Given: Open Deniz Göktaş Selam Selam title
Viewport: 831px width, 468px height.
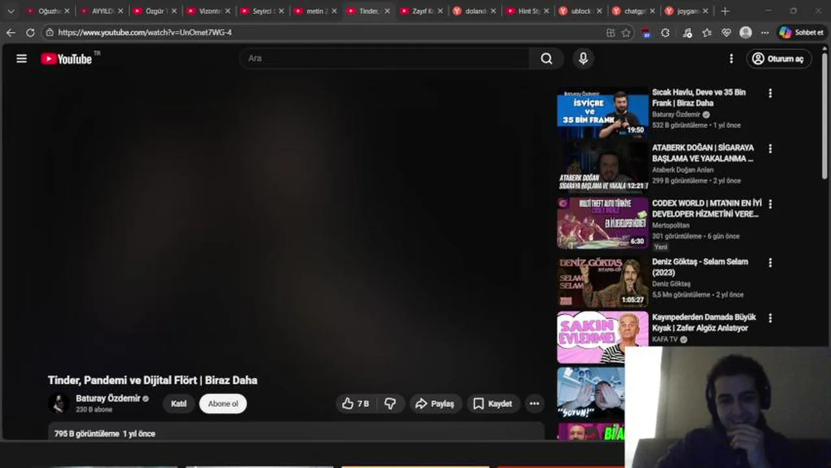Looking at the screenshot, I should tap(700, 267).
